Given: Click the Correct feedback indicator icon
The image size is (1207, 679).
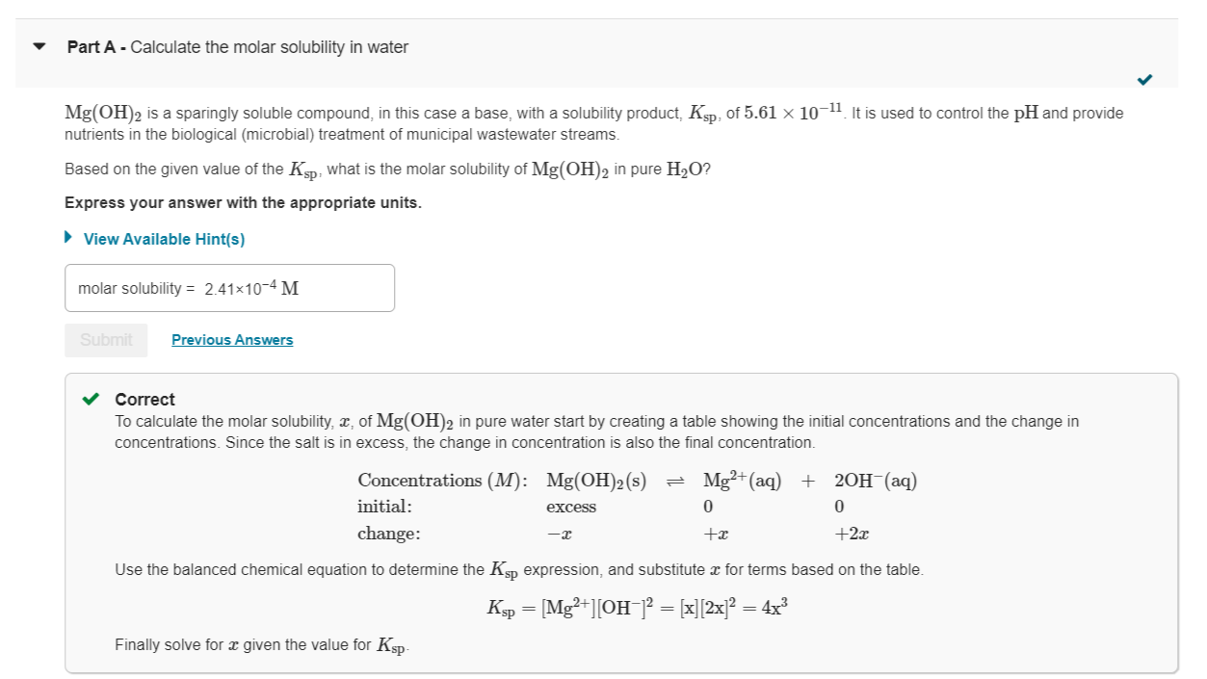Looking at the screenshot, I should point(90,399).
